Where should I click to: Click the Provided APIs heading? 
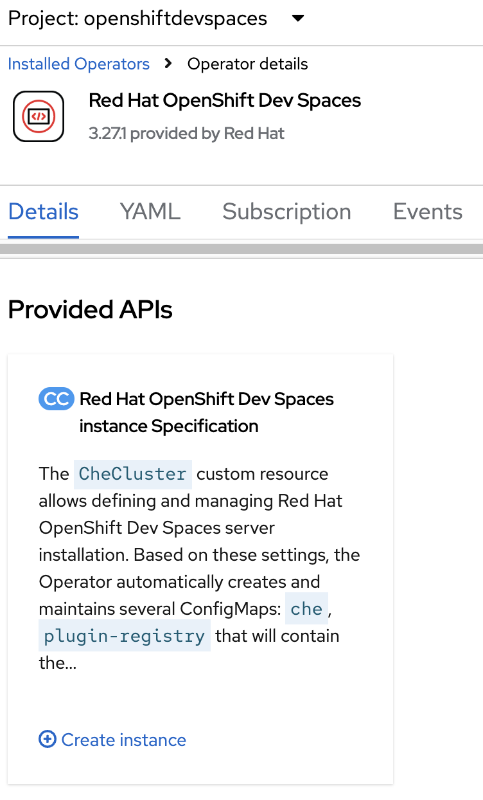click(90, 310)
